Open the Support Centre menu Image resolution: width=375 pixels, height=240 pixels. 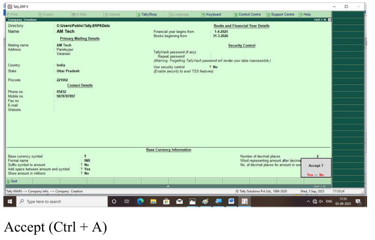point(281,14)
